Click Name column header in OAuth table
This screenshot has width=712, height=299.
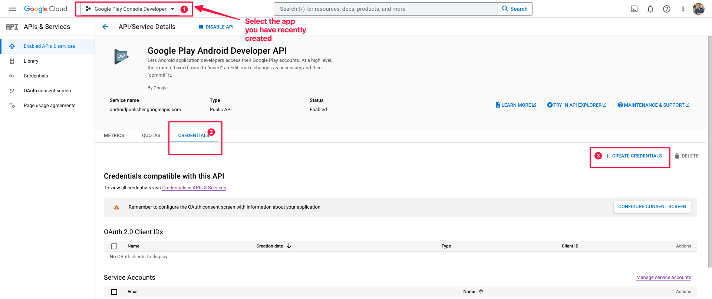coord(133,246)
